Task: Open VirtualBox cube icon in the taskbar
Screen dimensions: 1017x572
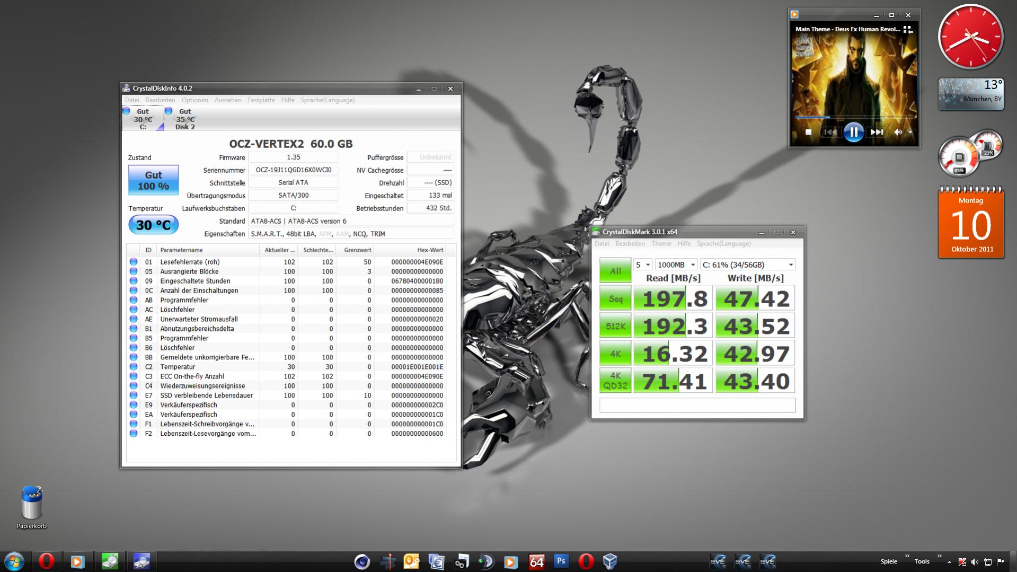Action: [x=611, y=561]
